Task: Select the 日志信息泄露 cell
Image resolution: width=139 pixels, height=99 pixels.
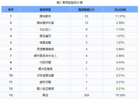Action: tap(45, 75)
